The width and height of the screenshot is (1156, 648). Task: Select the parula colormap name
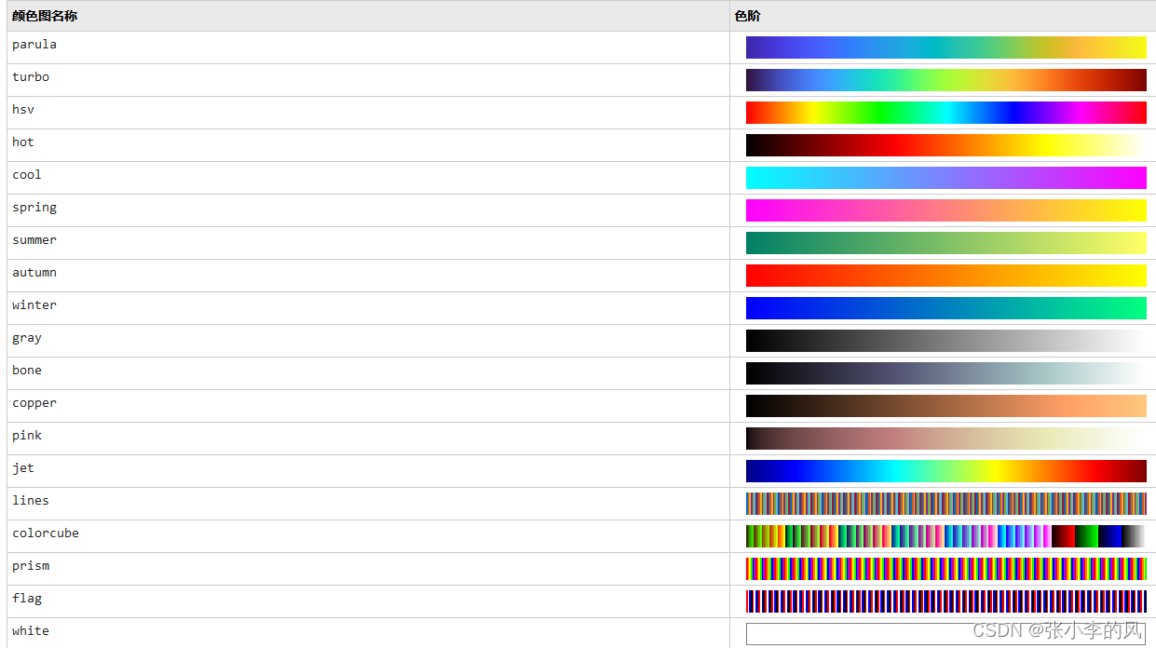tap(34, 44)
